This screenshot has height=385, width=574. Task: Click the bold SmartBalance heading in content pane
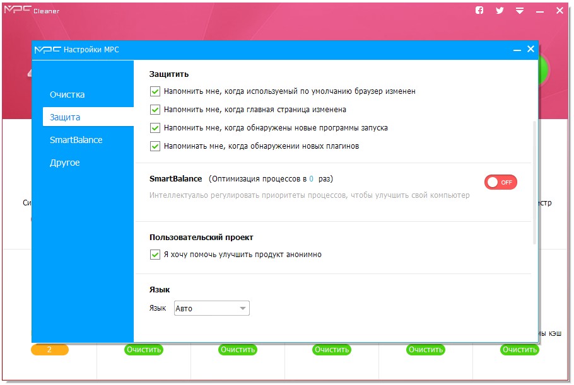point(176,179)
